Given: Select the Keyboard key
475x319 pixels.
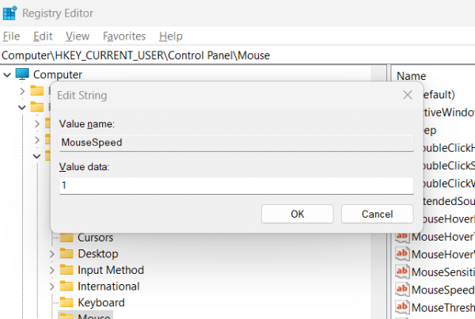Looking at the screenshot, I should [101, 303].
